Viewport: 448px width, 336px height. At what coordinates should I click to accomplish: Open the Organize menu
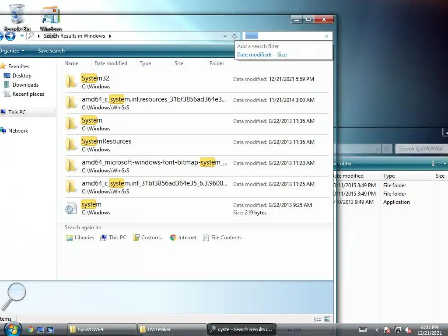click(x=12, y=51)
